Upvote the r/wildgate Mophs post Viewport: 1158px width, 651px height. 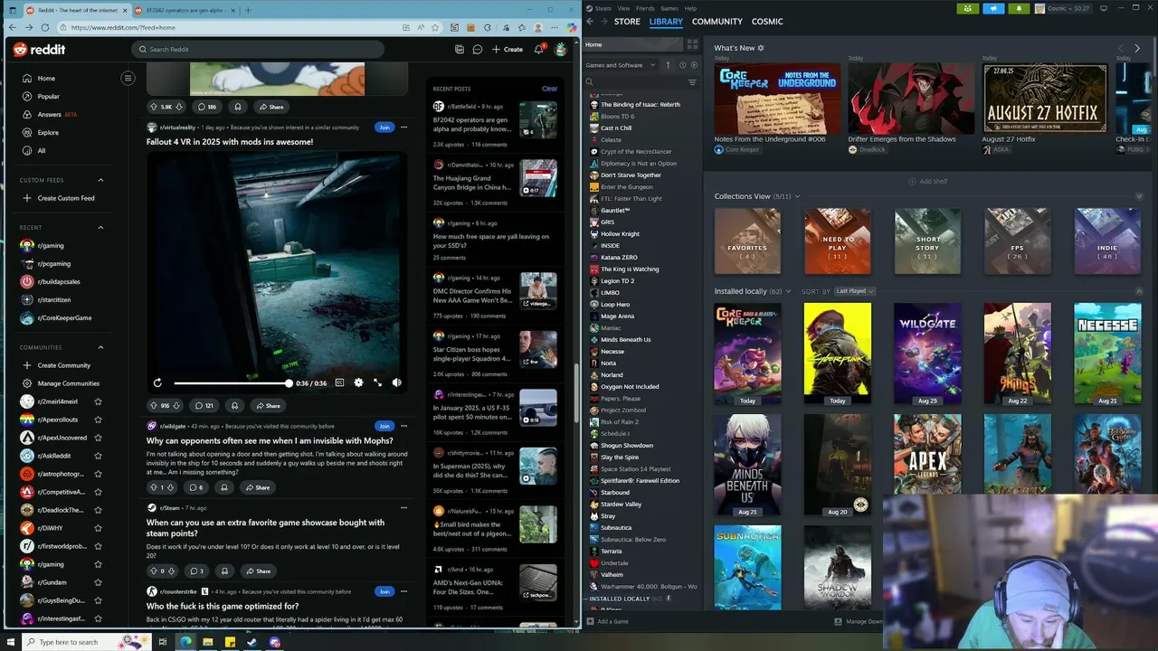coord(154,487)
